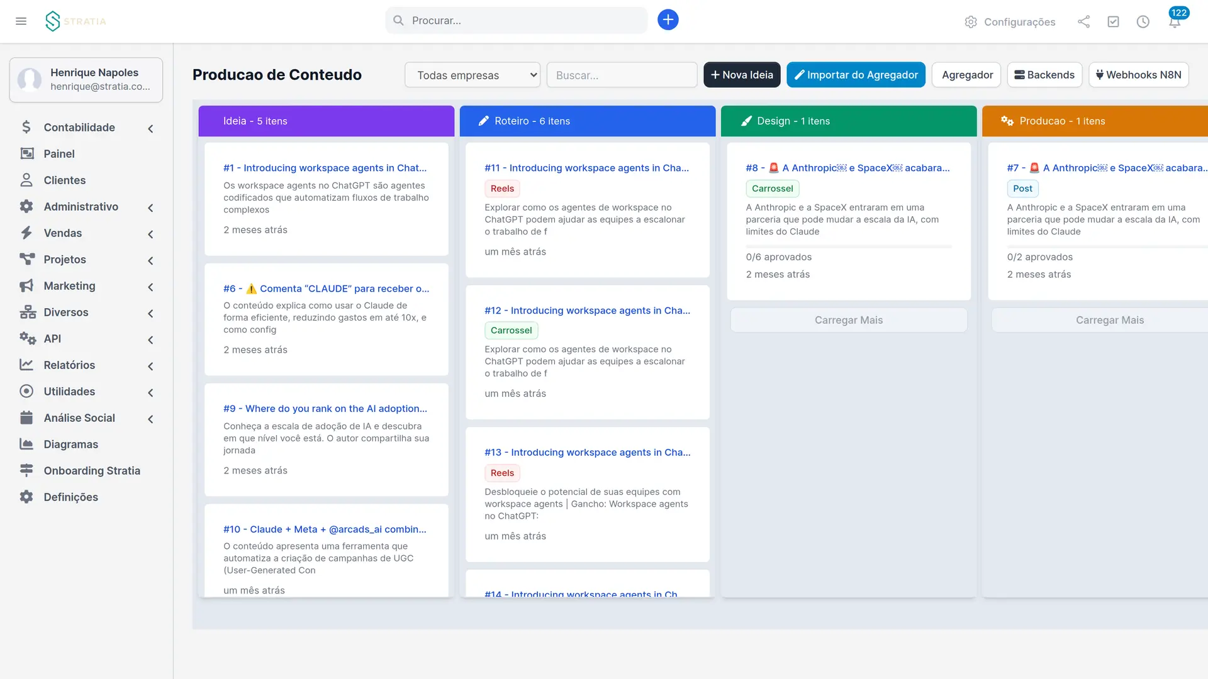Viewport: 1208px width, 679px height.
Task: Click the Marketing megaphone icon
Action: click(x=26, y=286)
